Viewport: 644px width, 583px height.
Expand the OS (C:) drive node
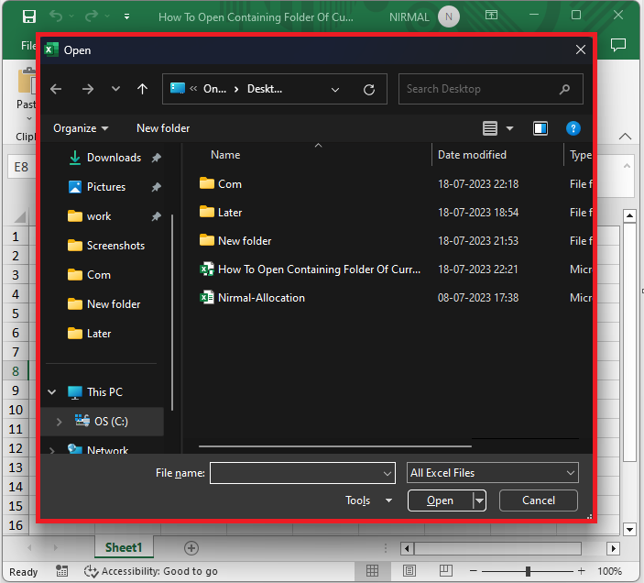point(59,422)
